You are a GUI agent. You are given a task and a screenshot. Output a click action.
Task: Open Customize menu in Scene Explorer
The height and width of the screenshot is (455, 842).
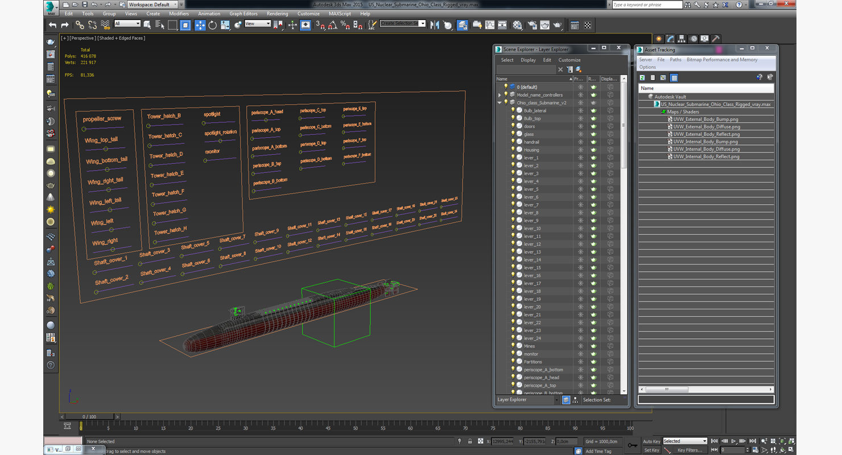point(569,60)
